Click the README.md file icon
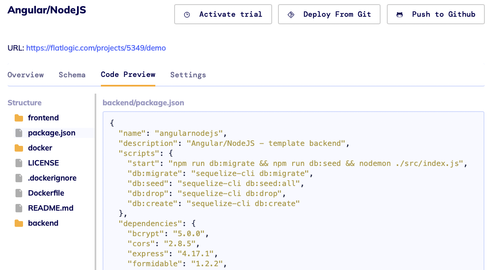 [19, 208]
